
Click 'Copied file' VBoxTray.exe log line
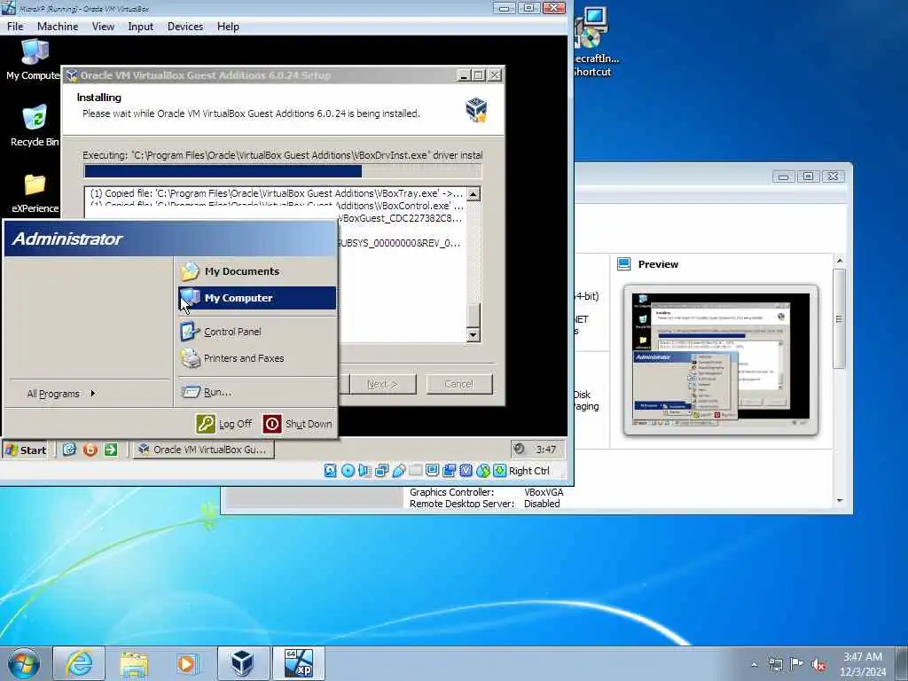[x=277, y=193]
